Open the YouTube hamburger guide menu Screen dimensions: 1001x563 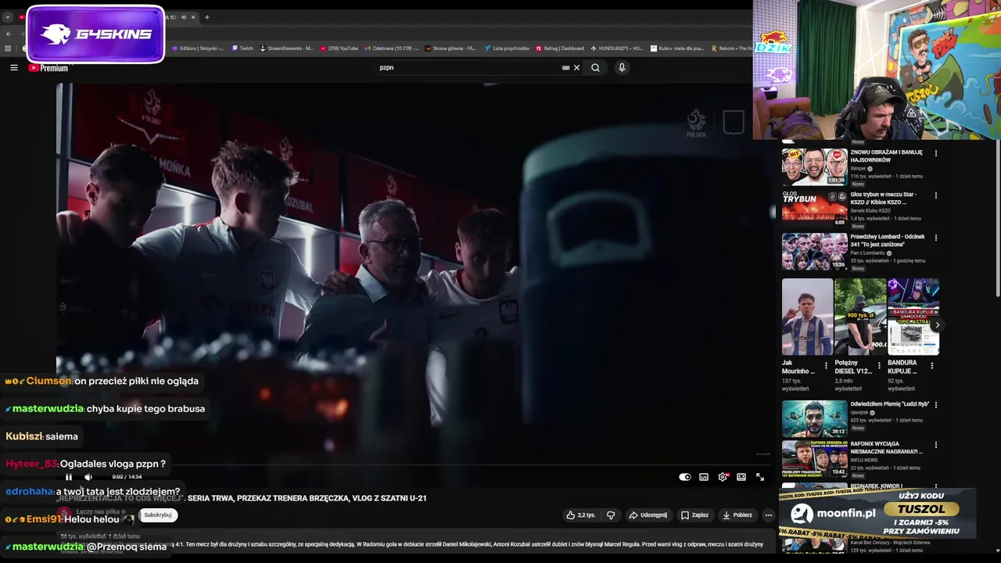13,68
